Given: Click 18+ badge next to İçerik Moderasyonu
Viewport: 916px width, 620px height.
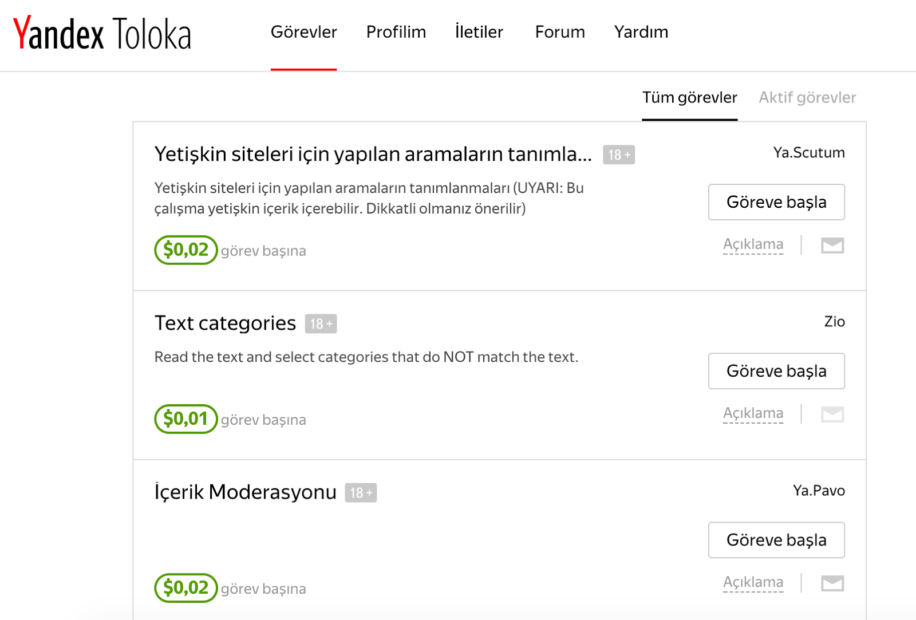Looking at the screenshot, I should pos(361,493).
